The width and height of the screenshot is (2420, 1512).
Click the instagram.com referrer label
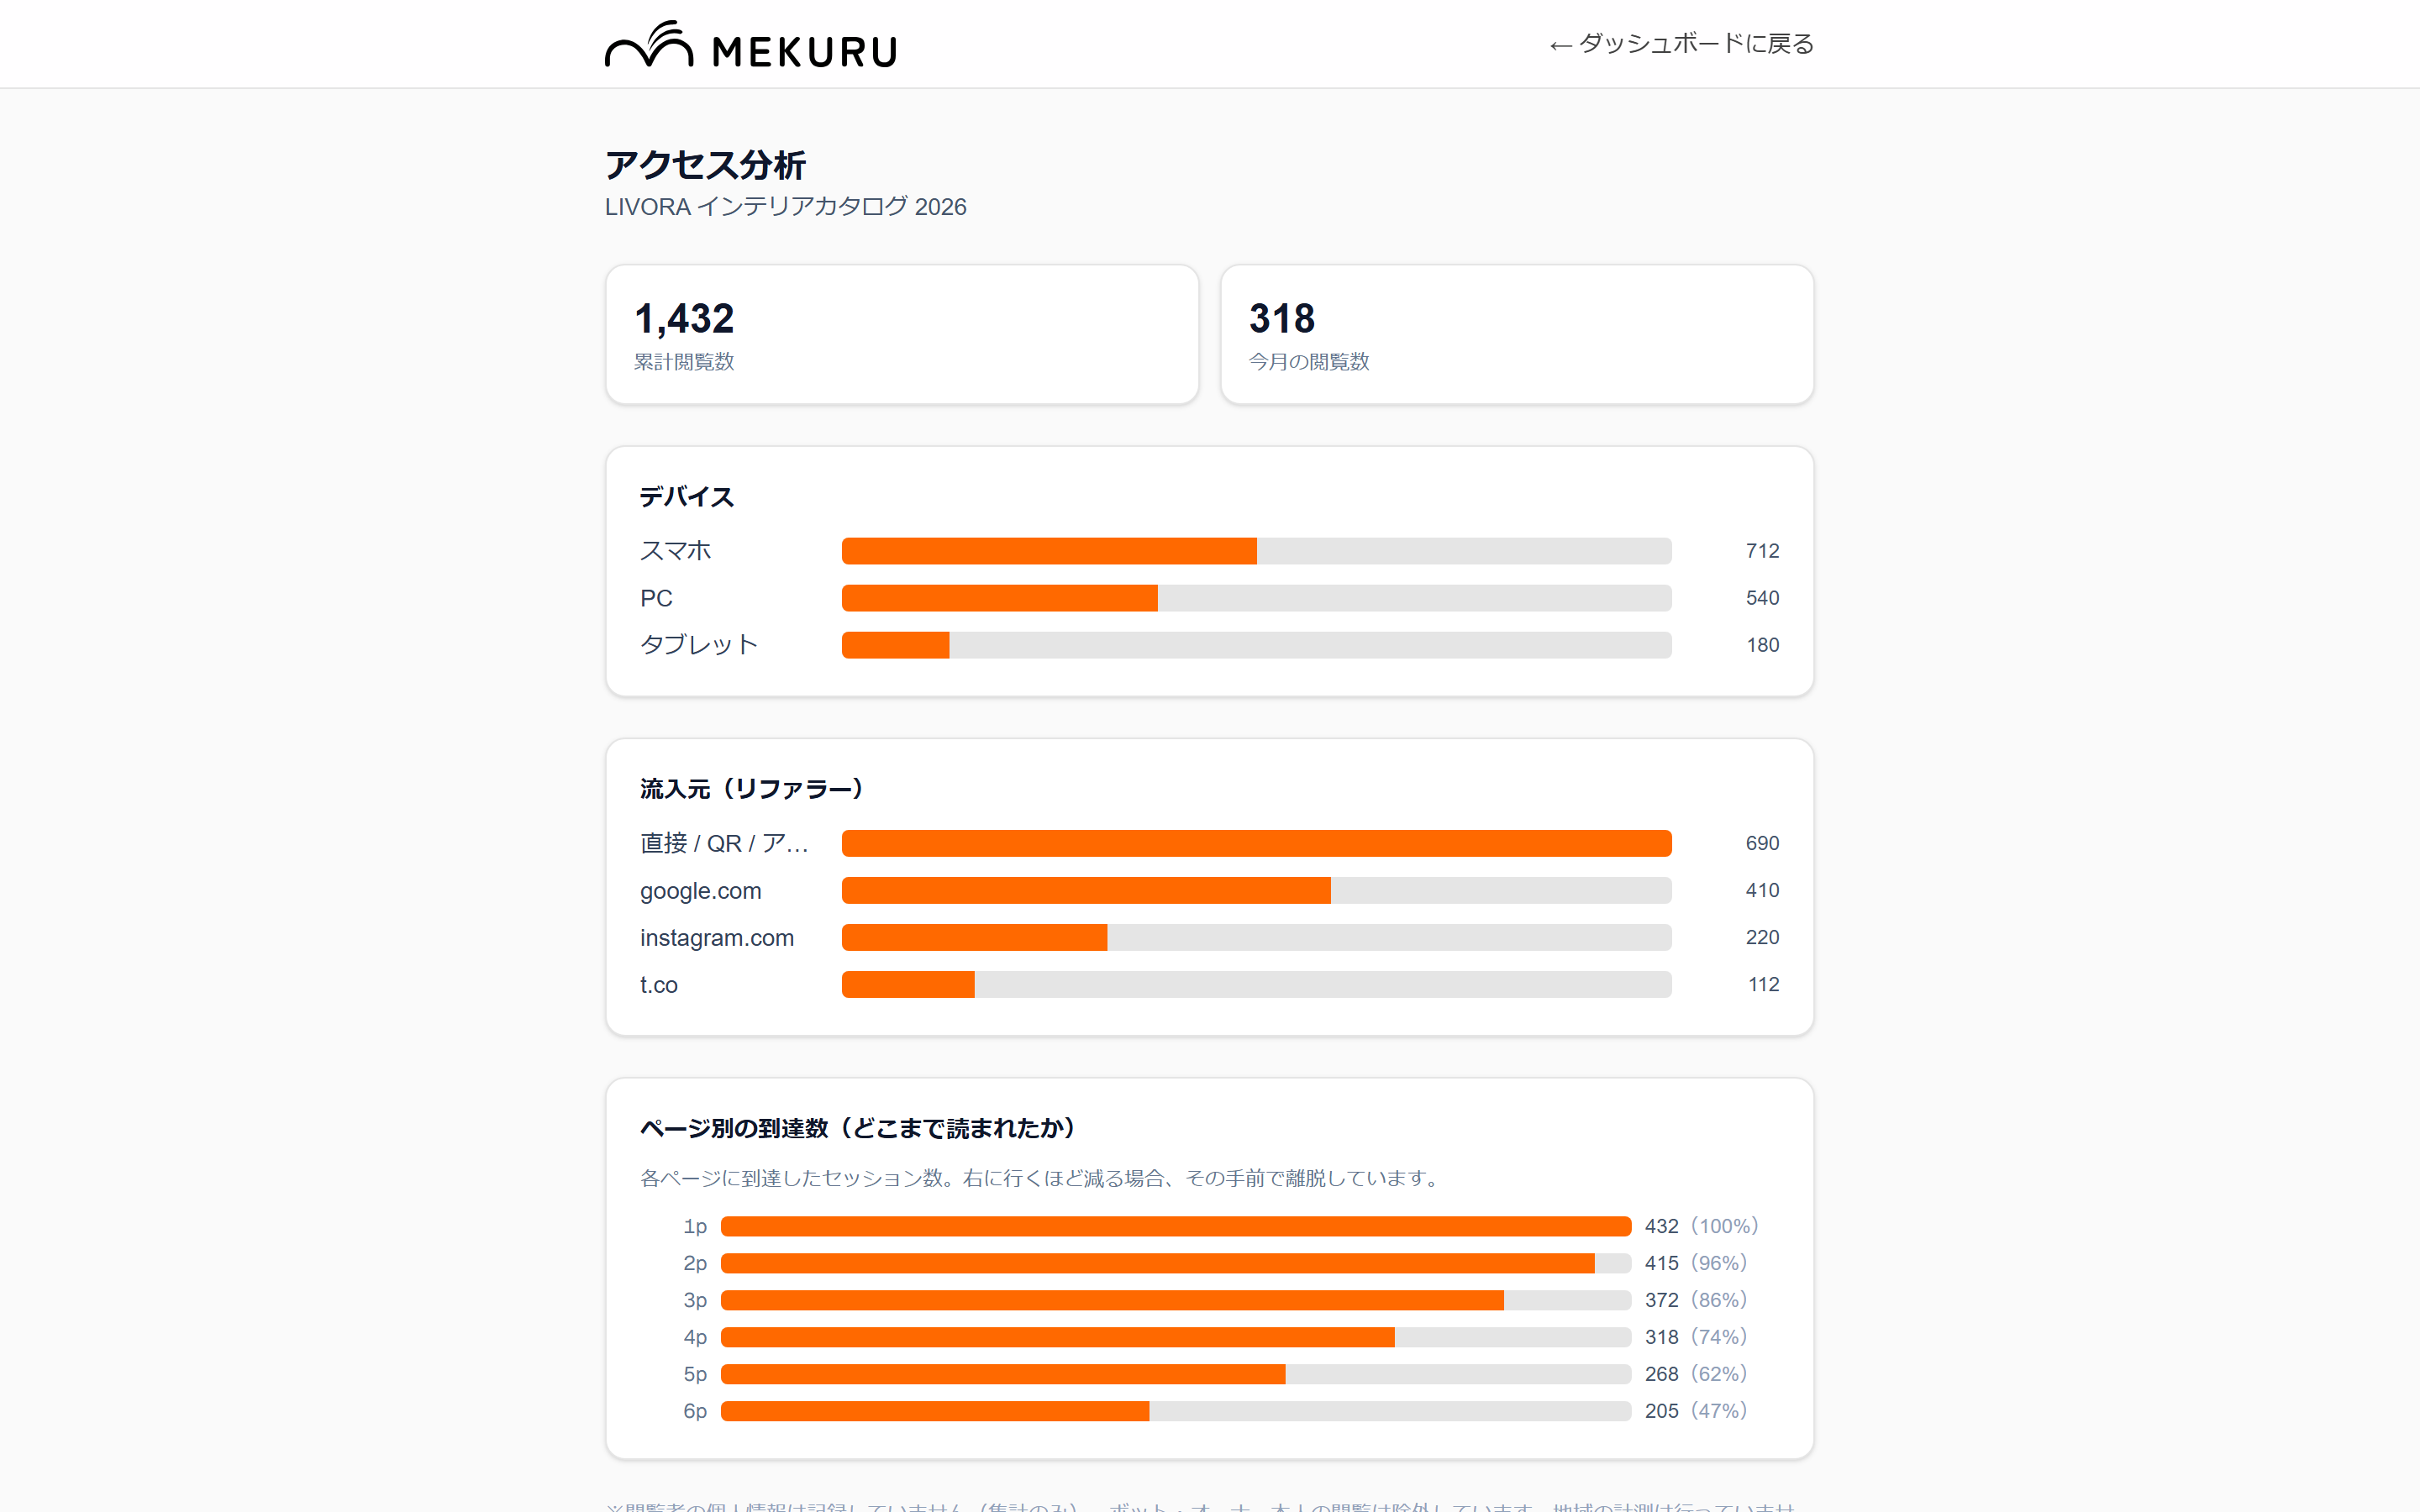click(717, 938)
